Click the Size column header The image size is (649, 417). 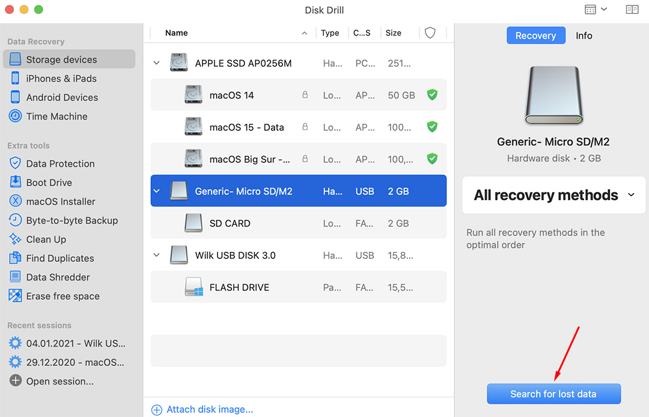pos(393,32)
